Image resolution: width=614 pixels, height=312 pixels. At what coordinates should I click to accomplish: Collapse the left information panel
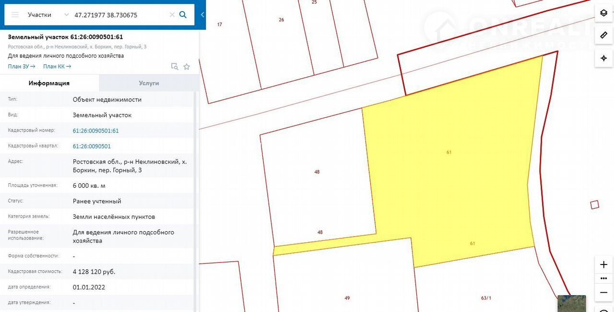point(202,15)
